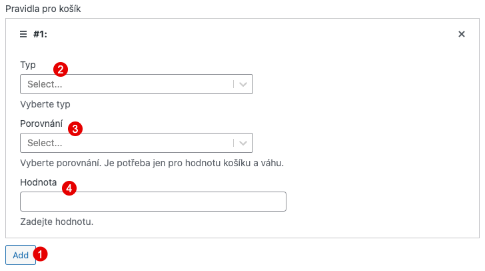The width and height of the screenshot is (485, 271).
Task: Open the Porovnání Select... combo box field
Action: pyautogui.click(x=127, y=143)
